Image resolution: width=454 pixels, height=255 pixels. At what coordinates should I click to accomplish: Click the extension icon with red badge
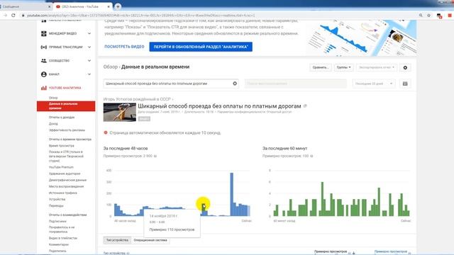pyautogui.click(x=439, y=16)
